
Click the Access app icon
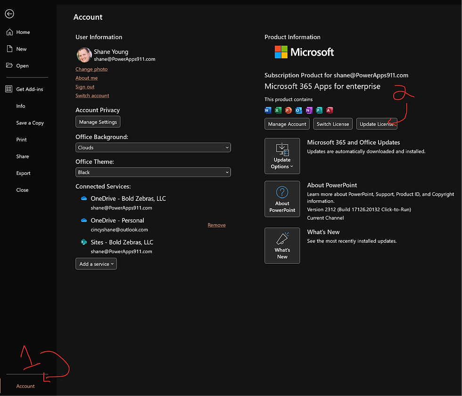[330, 110]
